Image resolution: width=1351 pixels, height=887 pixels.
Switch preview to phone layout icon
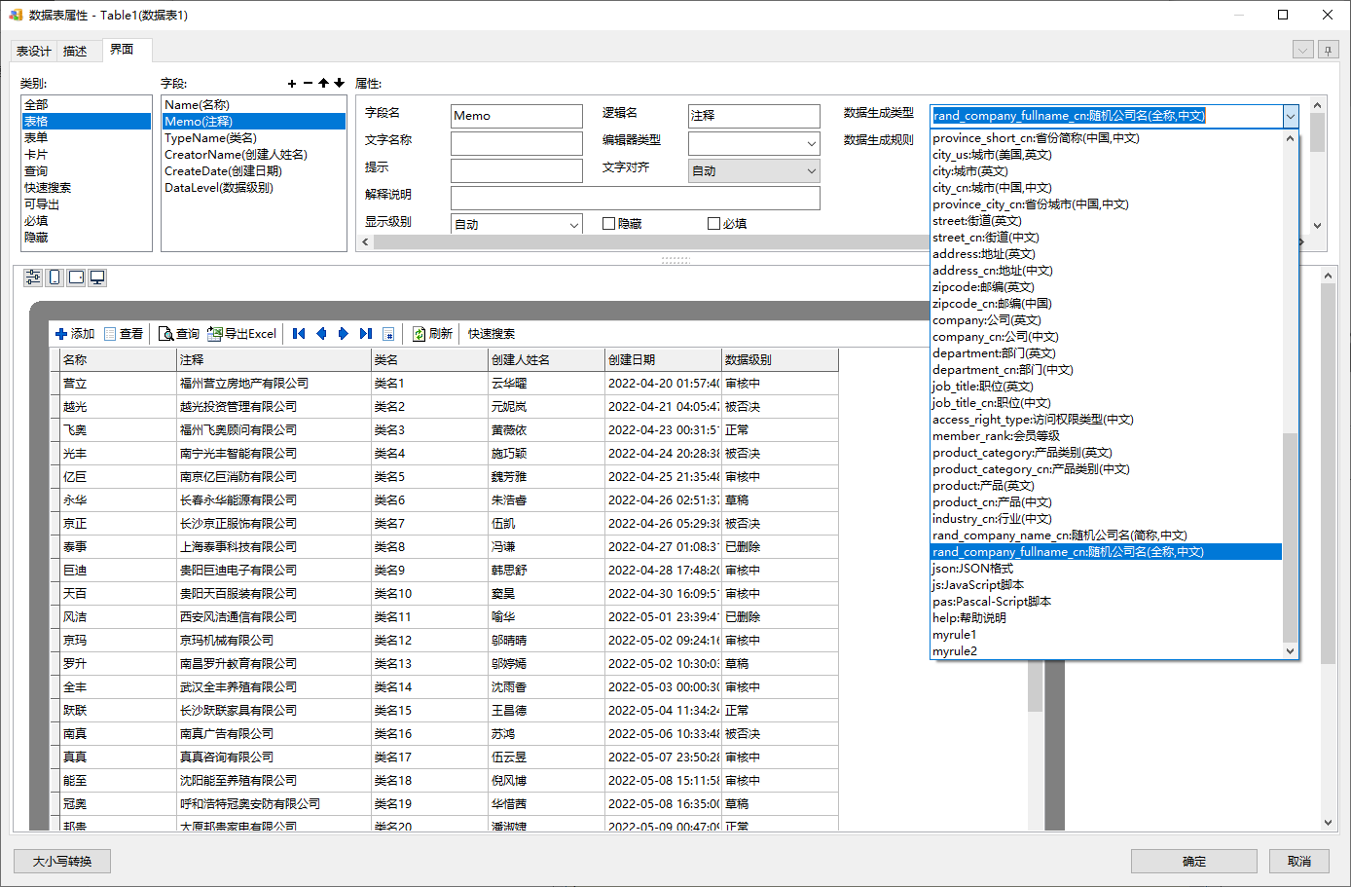pos(55,277)
